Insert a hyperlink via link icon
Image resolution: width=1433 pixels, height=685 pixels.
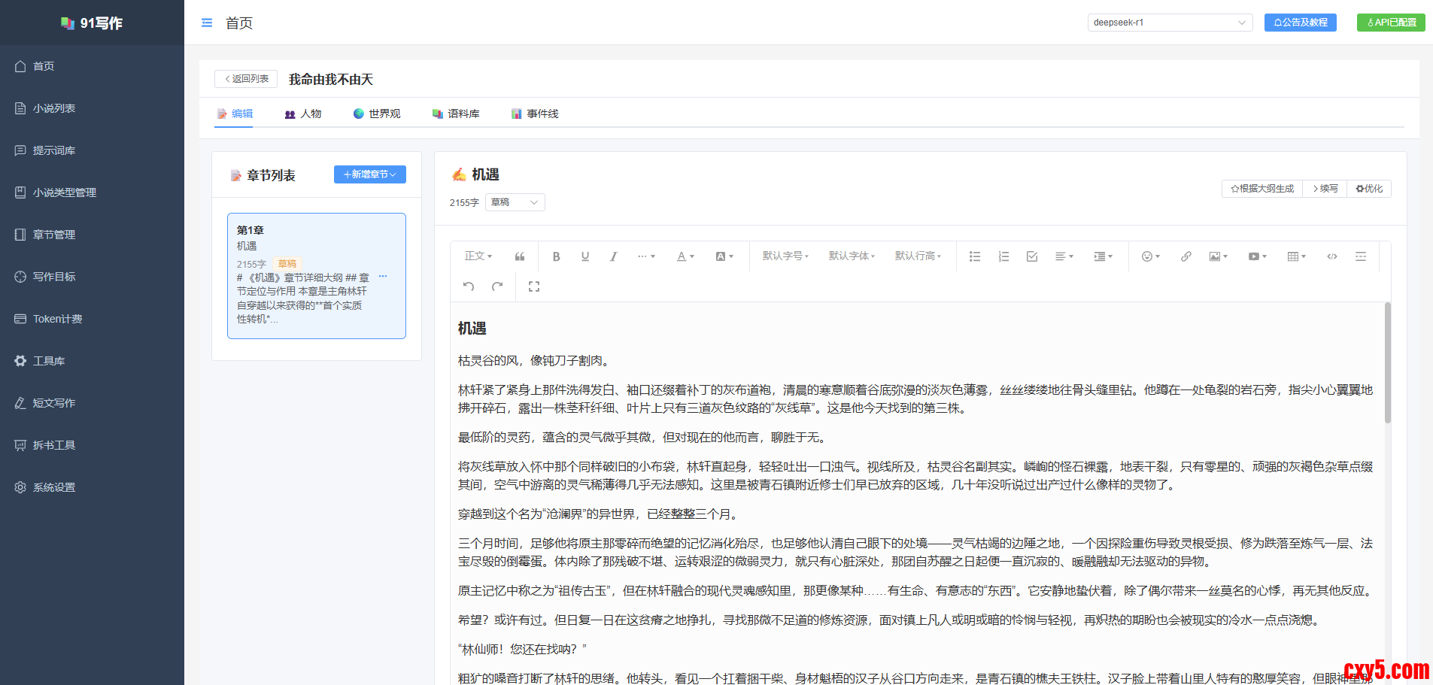1186,256
